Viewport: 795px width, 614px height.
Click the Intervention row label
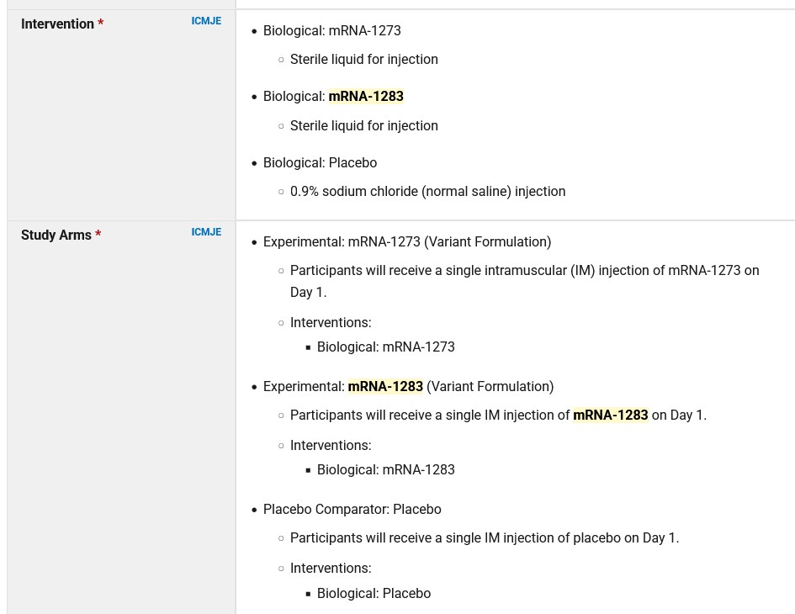pyautogui.click(x=57, y=24)
